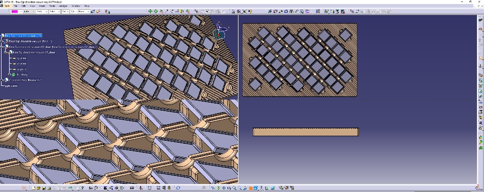Open the Tools menu
The width and height of the screenshot is (484, 192).
(52, 6)
